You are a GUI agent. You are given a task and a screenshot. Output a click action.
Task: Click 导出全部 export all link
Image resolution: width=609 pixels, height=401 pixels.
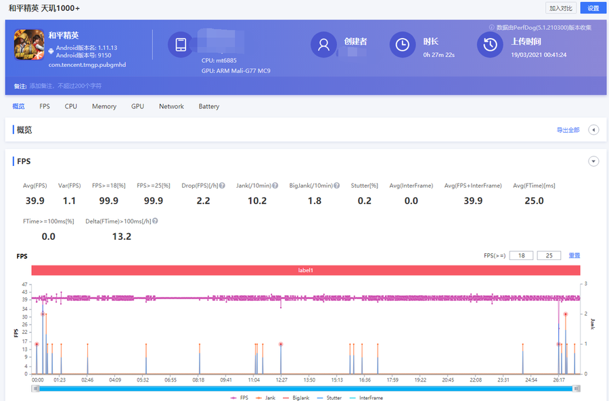pos(568,130)
